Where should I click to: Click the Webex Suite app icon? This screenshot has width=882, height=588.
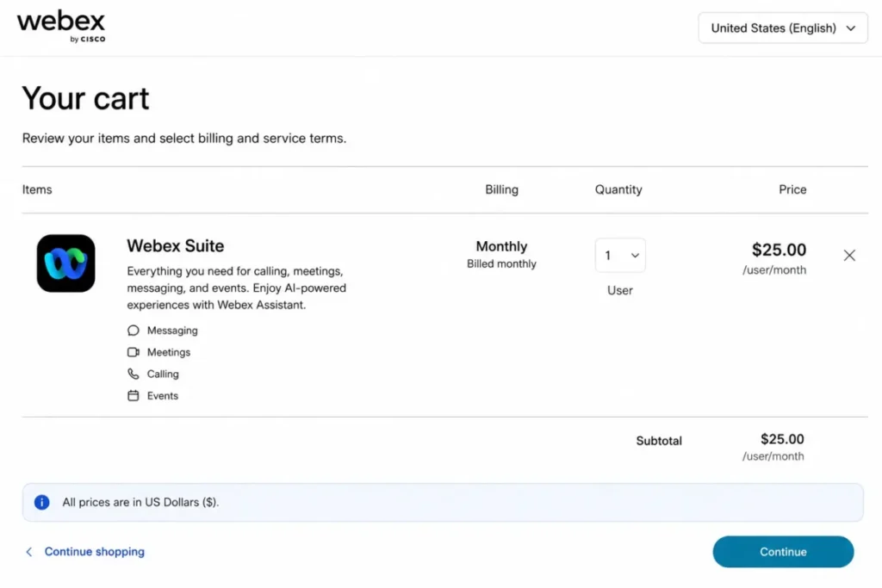pos(65,263)
